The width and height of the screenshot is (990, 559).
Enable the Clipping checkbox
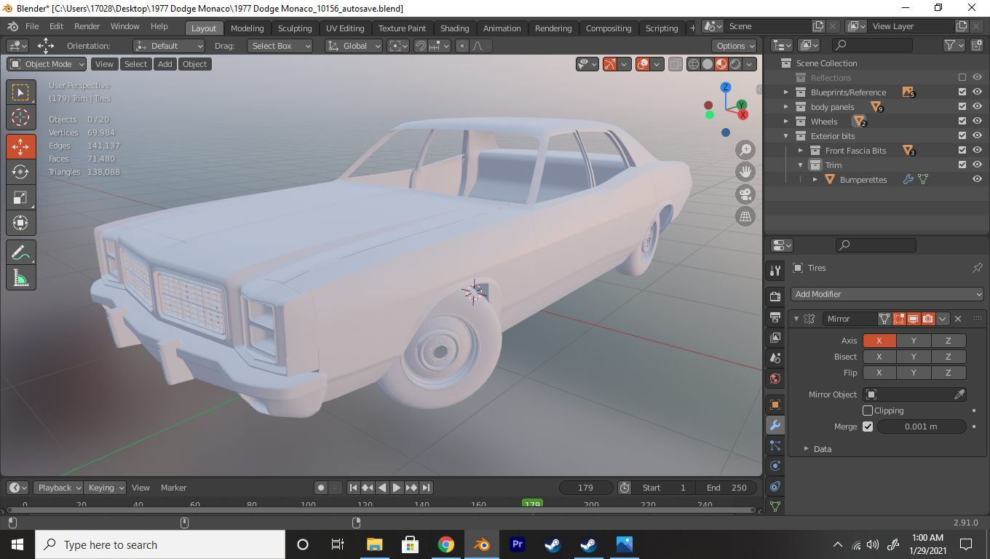868,411
